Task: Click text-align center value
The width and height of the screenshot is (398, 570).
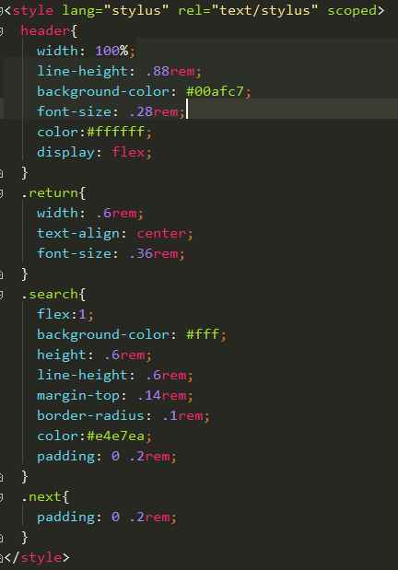Action: [162, 233]
